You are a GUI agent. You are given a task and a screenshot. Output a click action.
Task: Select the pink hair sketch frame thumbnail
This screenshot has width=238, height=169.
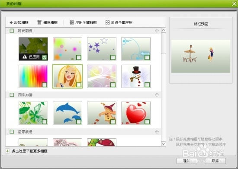pyautogui.click(x=68, y=142)
